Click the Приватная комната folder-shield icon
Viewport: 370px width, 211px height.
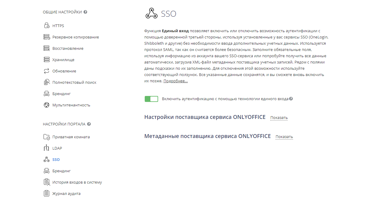(x=47, y=137)
